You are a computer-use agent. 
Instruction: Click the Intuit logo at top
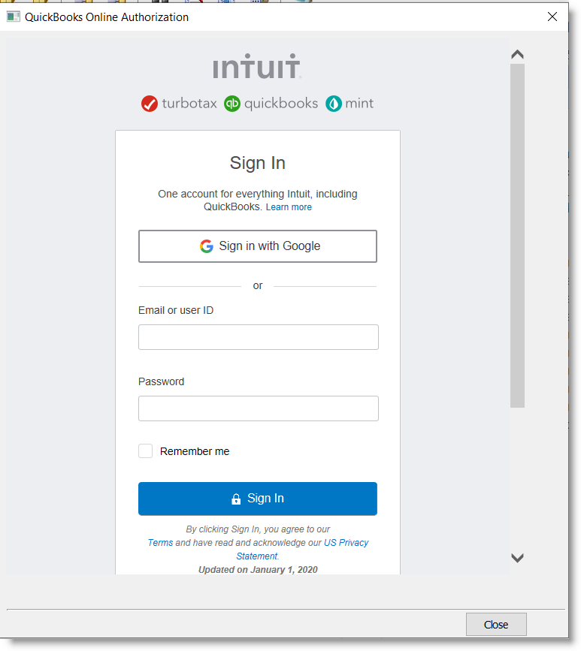[257, 67]
